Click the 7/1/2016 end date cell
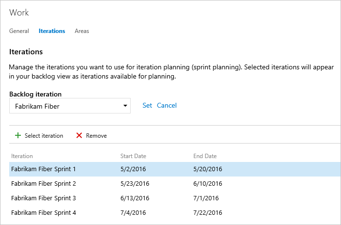Viewport: 341px width, 225px height. pos(206,198)
